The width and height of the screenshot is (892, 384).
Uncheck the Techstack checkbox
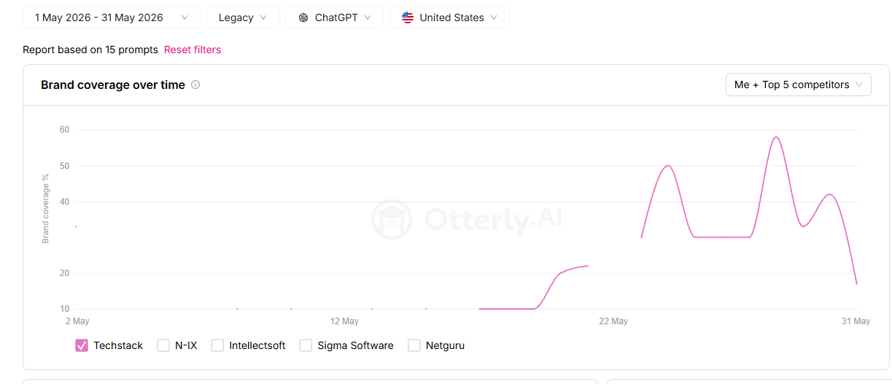click(82, 345)
